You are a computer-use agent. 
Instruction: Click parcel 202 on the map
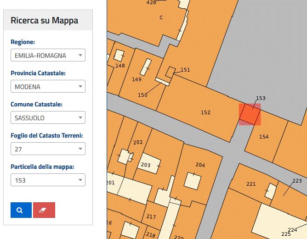[138, 142]
